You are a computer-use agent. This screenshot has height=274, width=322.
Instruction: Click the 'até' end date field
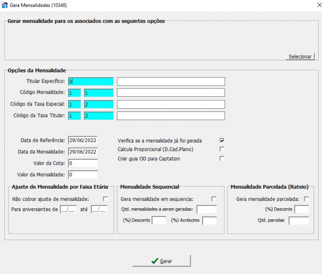pyautogui.click(x=99, y=209)
